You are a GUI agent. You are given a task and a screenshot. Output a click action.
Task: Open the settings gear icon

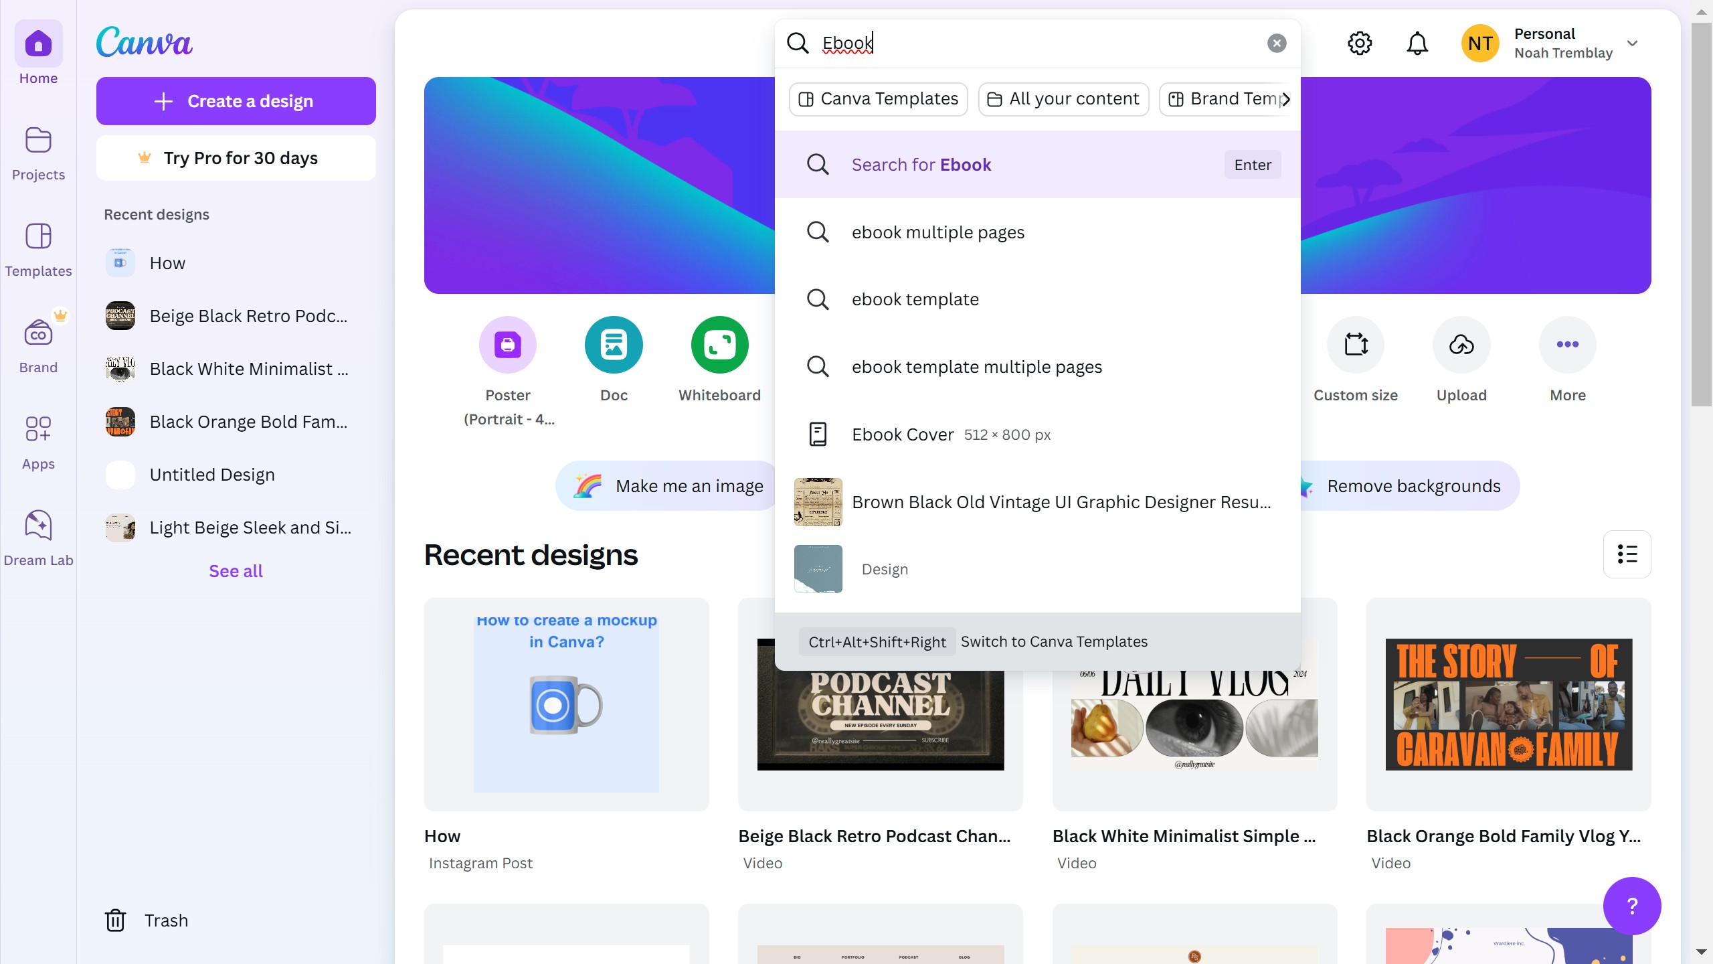1359,44
